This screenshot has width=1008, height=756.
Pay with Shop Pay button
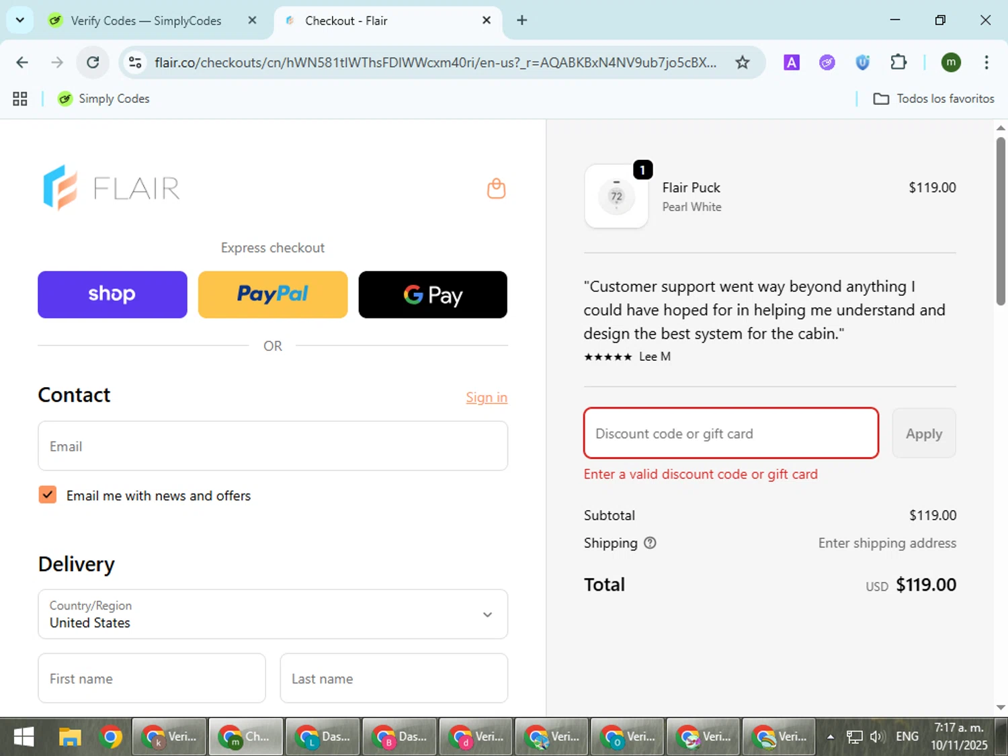[112, 294]
